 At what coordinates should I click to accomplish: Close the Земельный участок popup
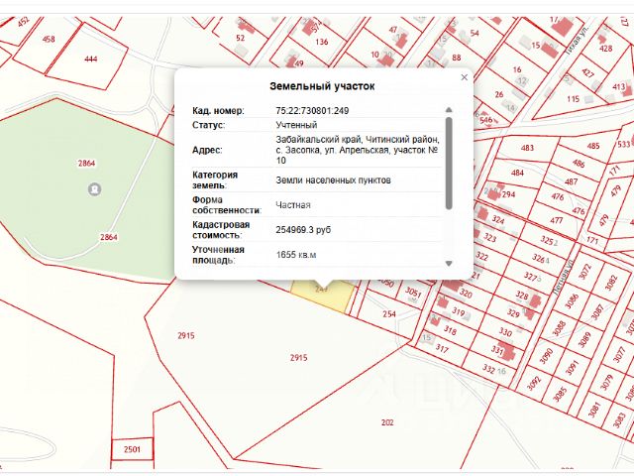(465, 77)
